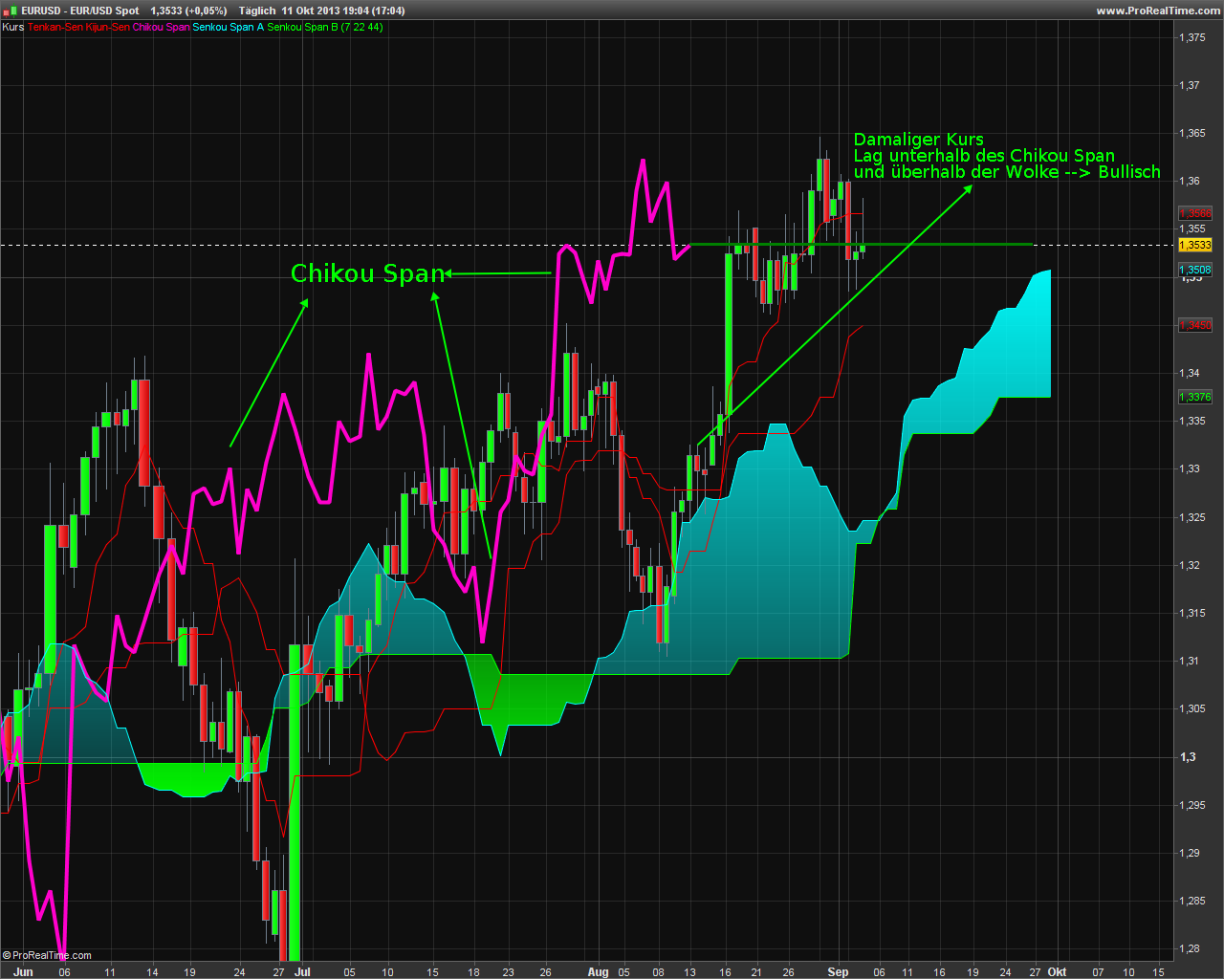Click the red 1,3566 price tag
Viewport: 1224px width, 979px height.
tap(1195, 214)
